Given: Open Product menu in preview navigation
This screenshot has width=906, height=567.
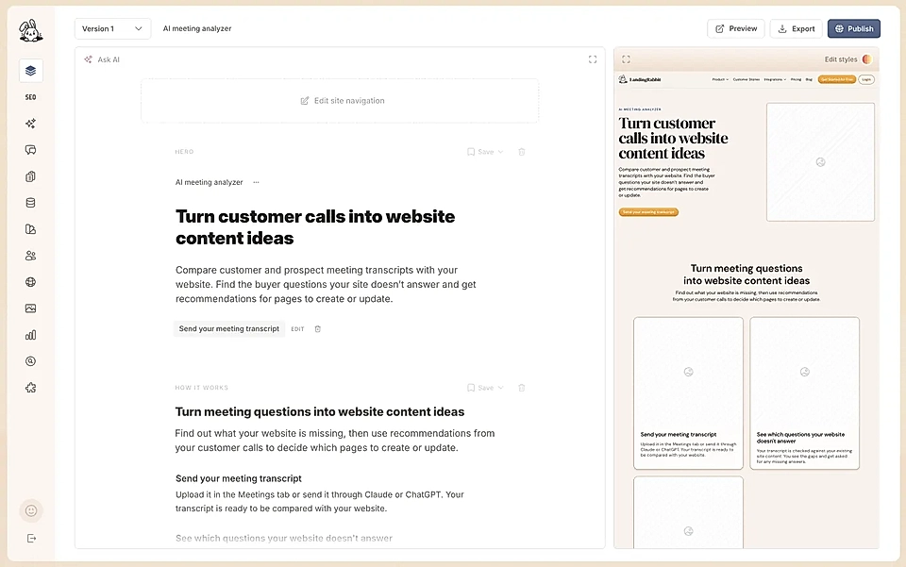Looking at the screenshot, I should pyautogui.click(x=720, y=79).
